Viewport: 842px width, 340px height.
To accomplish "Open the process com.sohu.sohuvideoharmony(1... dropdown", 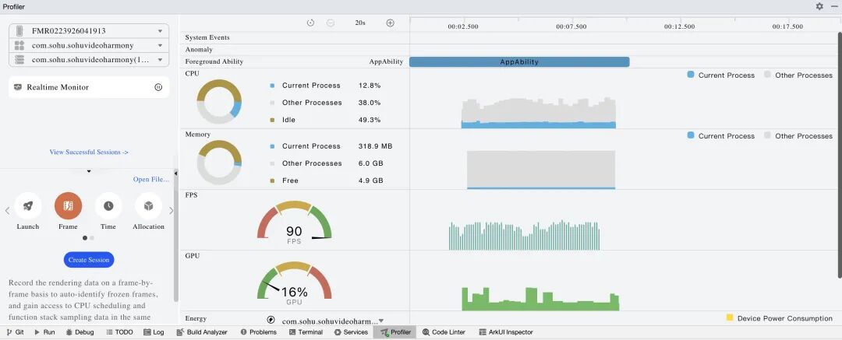I will [x=89, y=60].
